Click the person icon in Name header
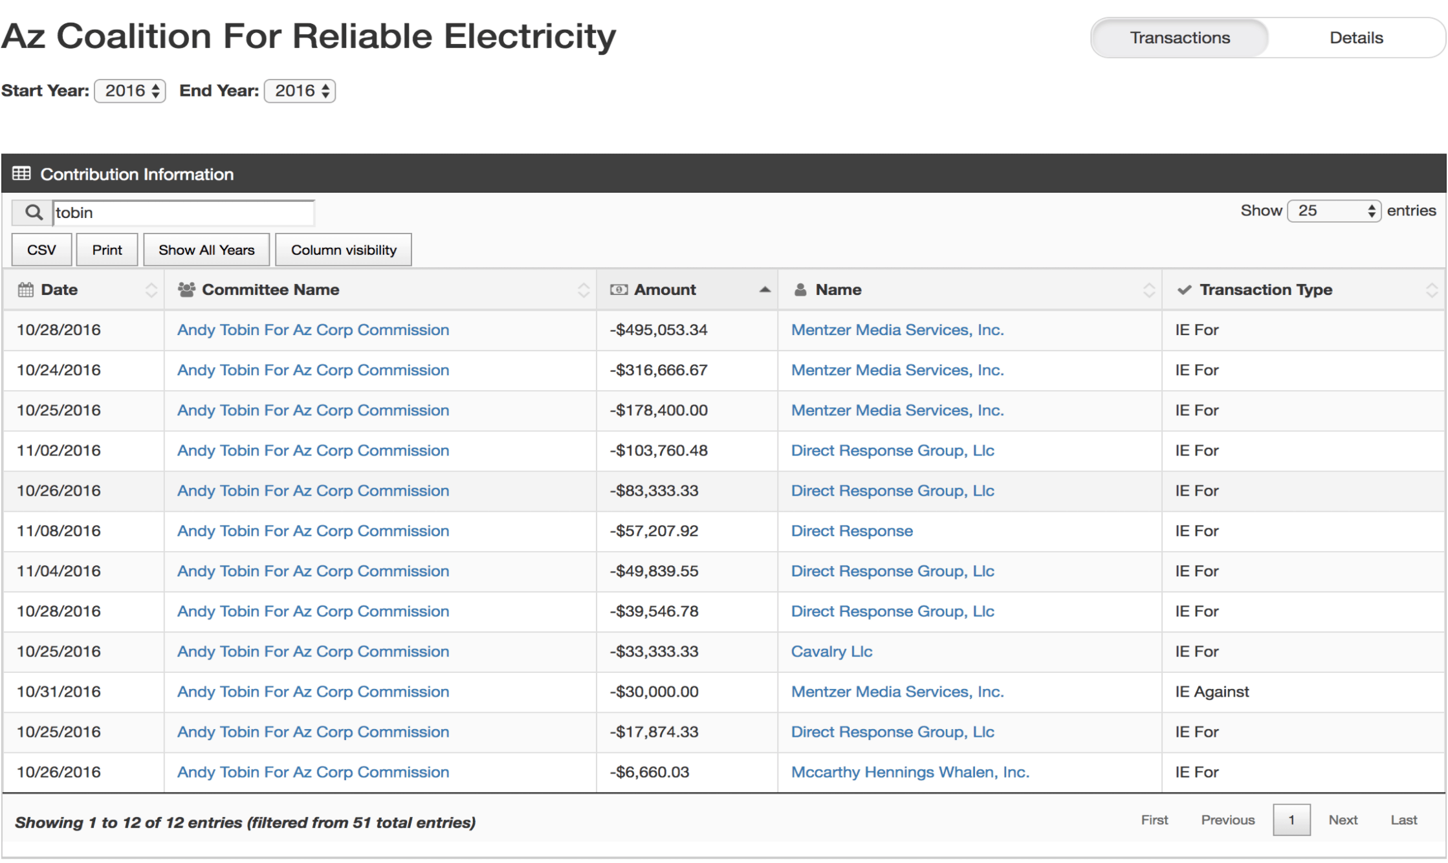 click(800, 290)
